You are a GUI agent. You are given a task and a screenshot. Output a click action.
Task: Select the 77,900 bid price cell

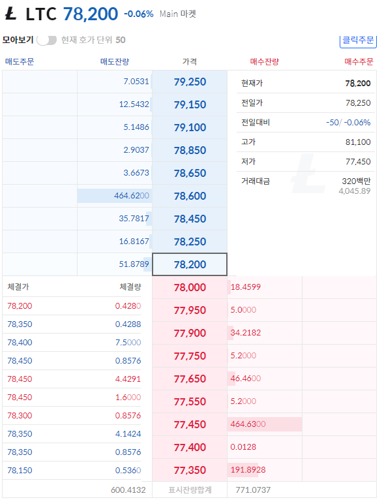pyautogui.click(x=190, y=333)
